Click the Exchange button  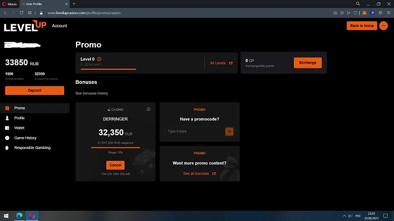307,63
